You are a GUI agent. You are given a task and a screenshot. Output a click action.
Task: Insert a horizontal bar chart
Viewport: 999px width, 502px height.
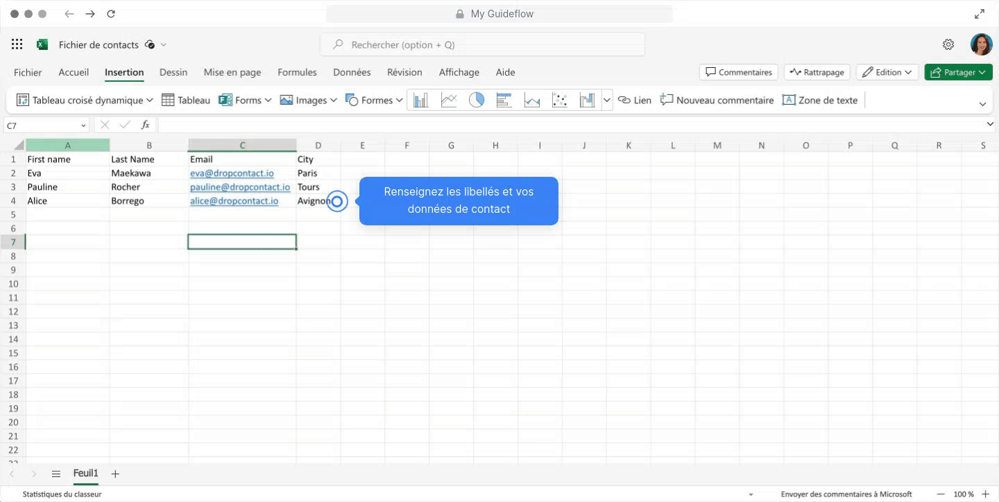pos(504,100)
